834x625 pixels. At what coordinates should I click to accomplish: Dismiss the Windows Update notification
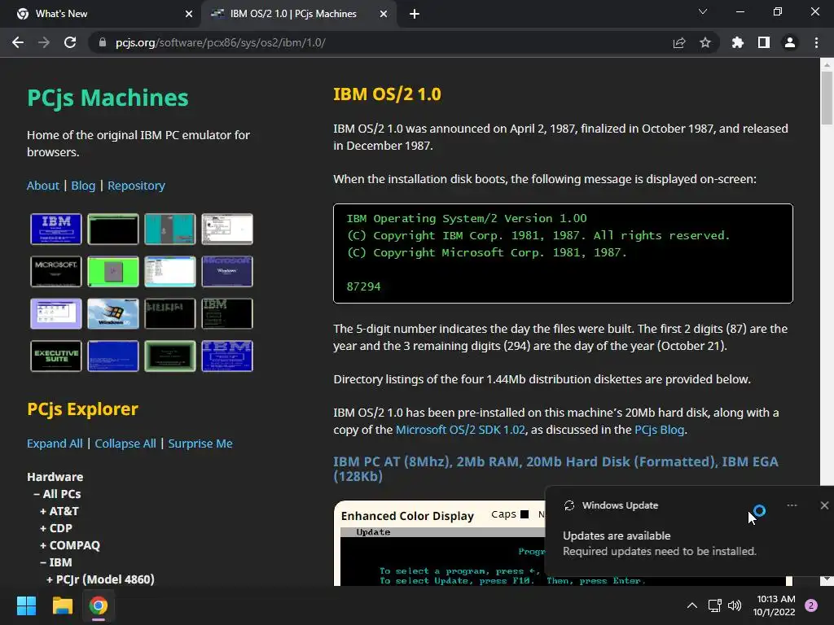(824, 505)
